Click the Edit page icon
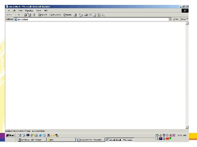The image size is (197, 147). (x=90, y=15)
